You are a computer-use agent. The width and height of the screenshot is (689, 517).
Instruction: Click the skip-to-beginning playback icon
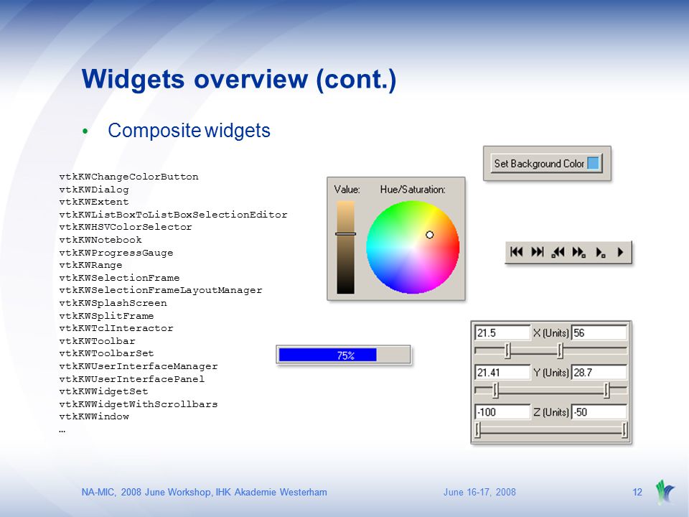516,252
